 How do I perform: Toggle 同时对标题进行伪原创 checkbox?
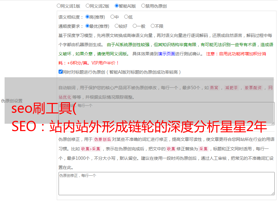click(60, 72)
